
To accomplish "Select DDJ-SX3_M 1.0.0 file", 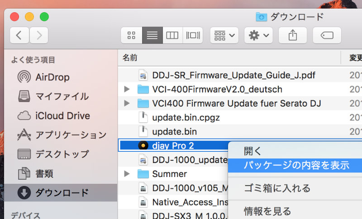I will pos(190,215).
